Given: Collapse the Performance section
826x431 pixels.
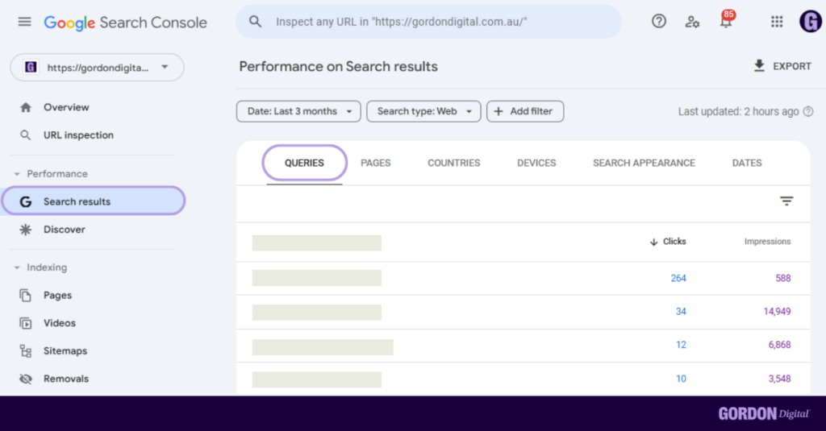Looking at the screenshot, I should pos(17,174).
